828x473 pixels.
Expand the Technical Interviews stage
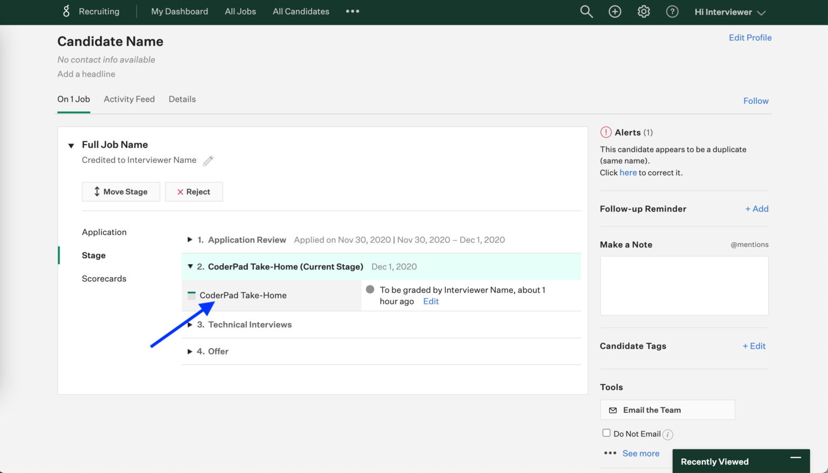(191, 324)
